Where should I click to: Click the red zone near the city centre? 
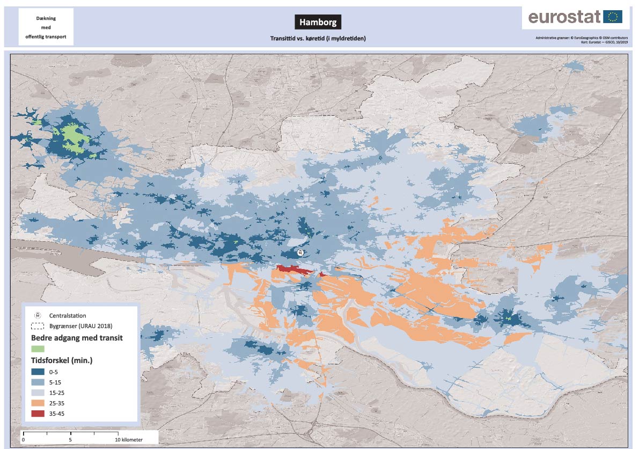coord(292,270)
